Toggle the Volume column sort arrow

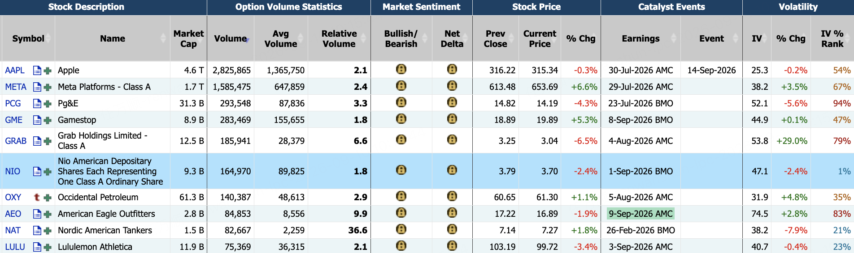coord(248,40)
